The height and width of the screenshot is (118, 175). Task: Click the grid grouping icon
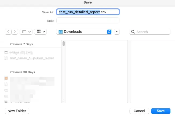click(x=39, y=32)
